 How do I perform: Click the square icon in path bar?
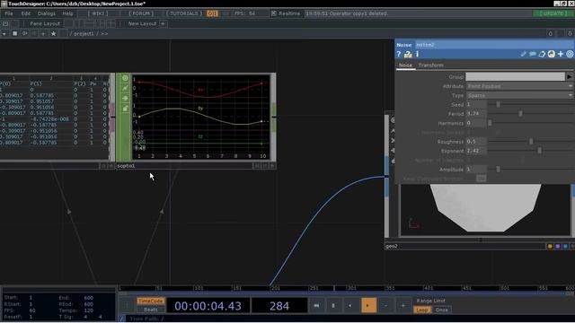point(14,33)
